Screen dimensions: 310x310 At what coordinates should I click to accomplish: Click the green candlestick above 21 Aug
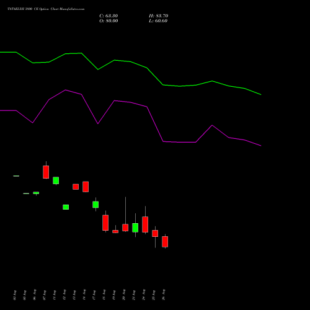[x=135, y=228]
